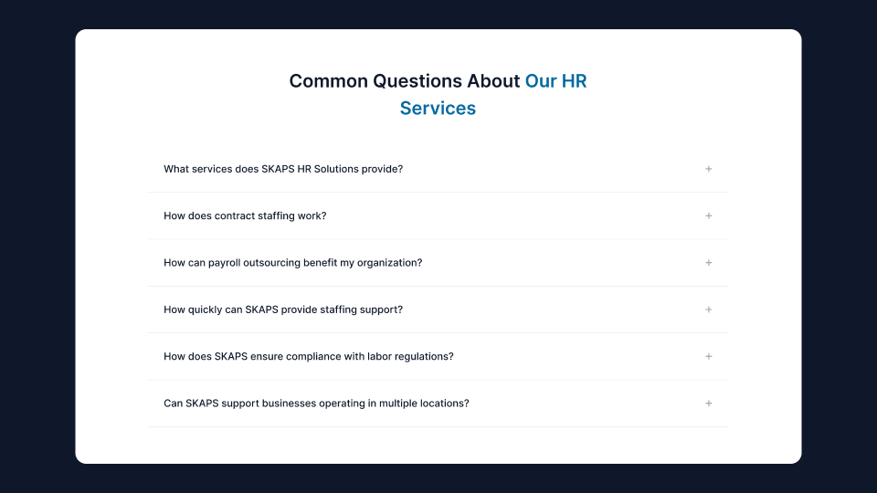This screenshot has width=877, height=493.
Task: Expand "Can SKAPS support businesses operating in multiple locations?"
Action: coord(316,404)
